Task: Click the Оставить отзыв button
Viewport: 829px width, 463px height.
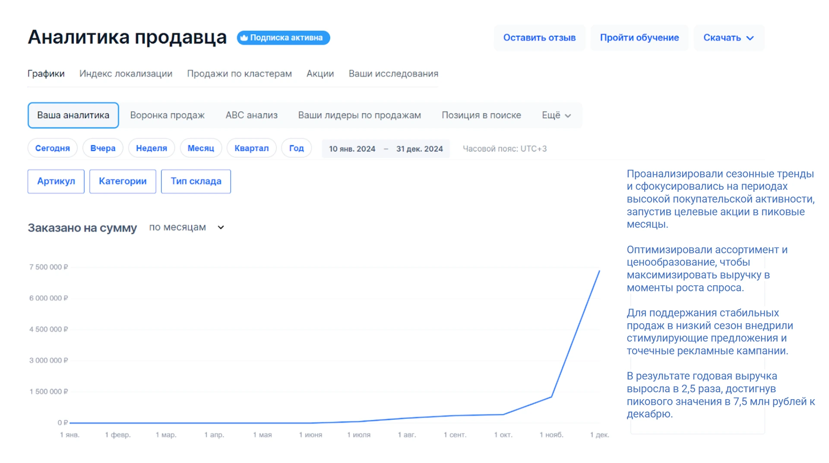Action: [539, 38]
